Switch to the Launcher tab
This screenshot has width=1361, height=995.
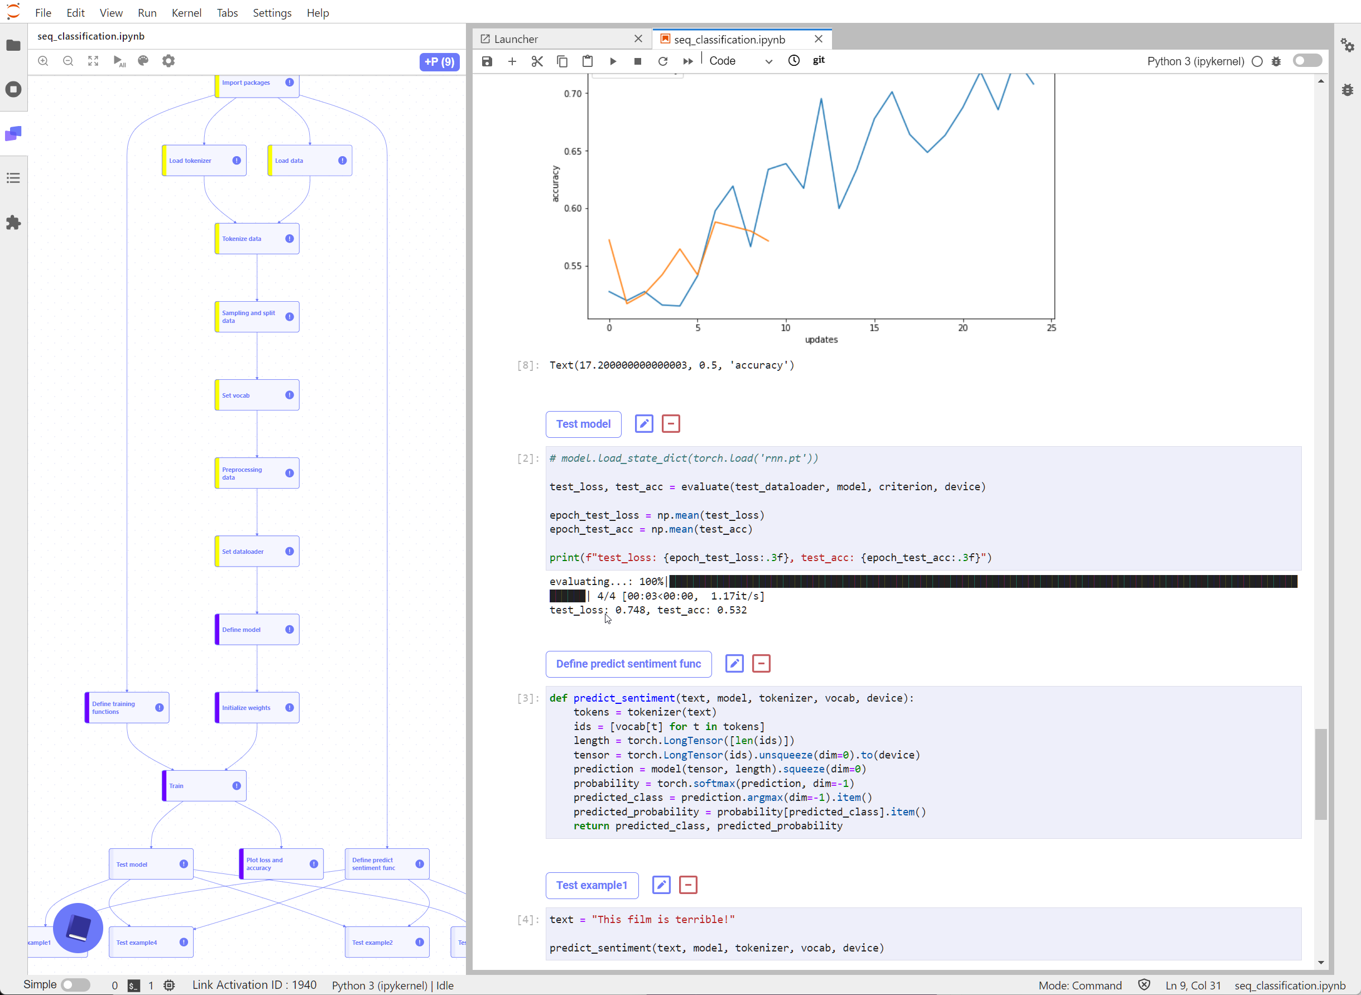click(x=516, y=39)
